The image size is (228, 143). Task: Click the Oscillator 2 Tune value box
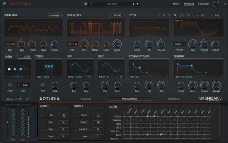coord(72,44)
